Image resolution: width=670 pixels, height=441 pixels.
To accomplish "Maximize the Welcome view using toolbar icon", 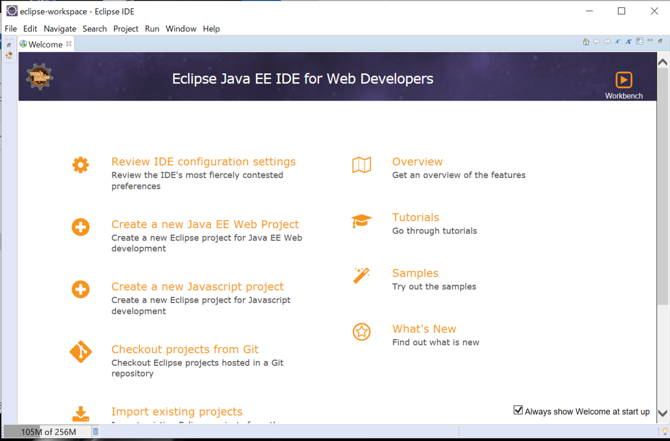I will pos(660,41).
